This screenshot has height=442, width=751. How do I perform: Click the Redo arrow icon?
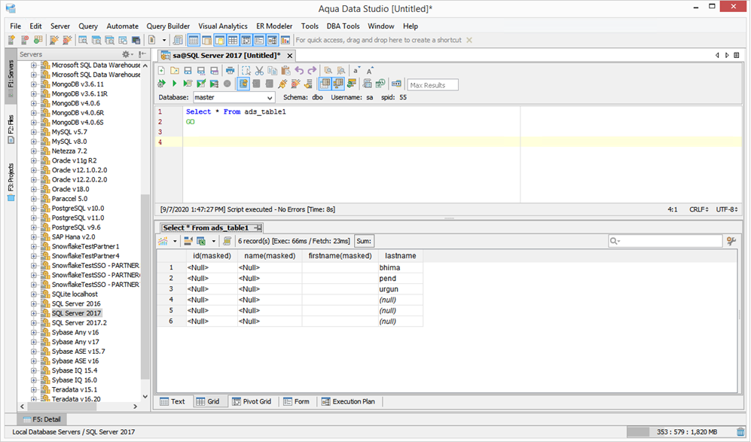tap(312, 70)
